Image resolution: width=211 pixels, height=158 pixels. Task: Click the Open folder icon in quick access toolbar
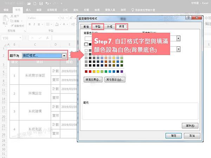point(29,4)
